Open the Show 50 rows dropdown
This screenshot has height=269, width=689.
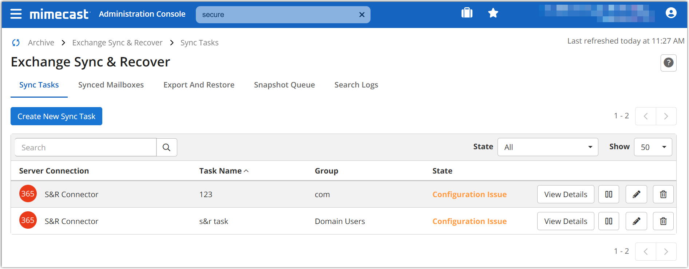click(x=653, y=147)
